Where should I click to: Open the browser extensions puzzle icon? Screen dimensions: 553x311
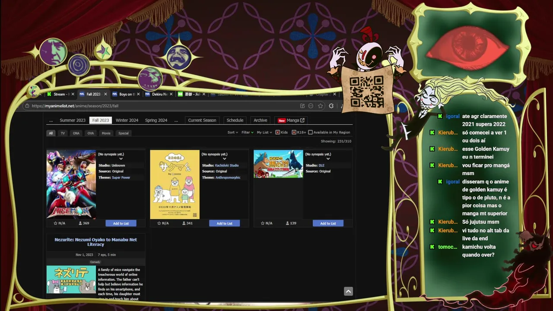[331, 106]
